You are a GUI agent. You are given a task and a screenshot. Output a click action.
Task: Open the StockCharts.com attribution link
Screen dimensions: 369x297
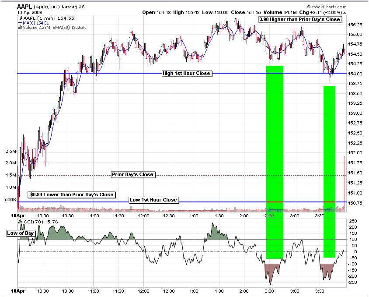327,7
